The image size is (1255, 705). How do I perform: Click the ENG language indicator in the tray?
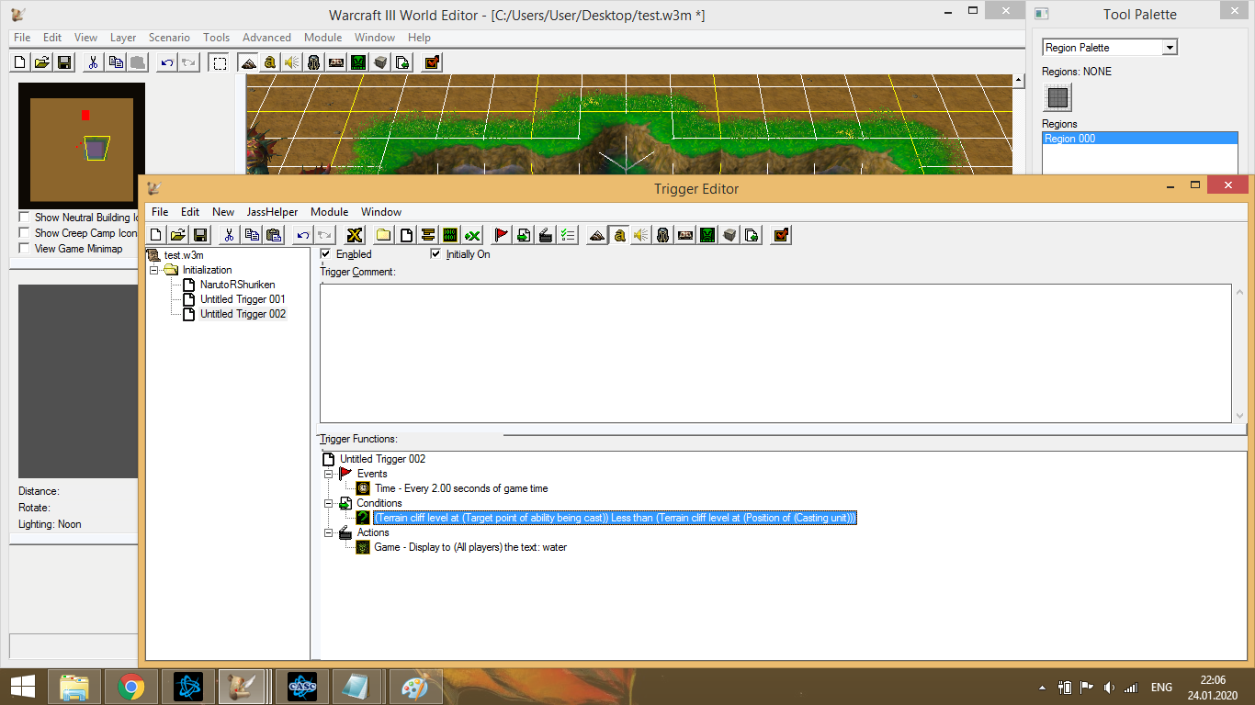point(1161,688)
